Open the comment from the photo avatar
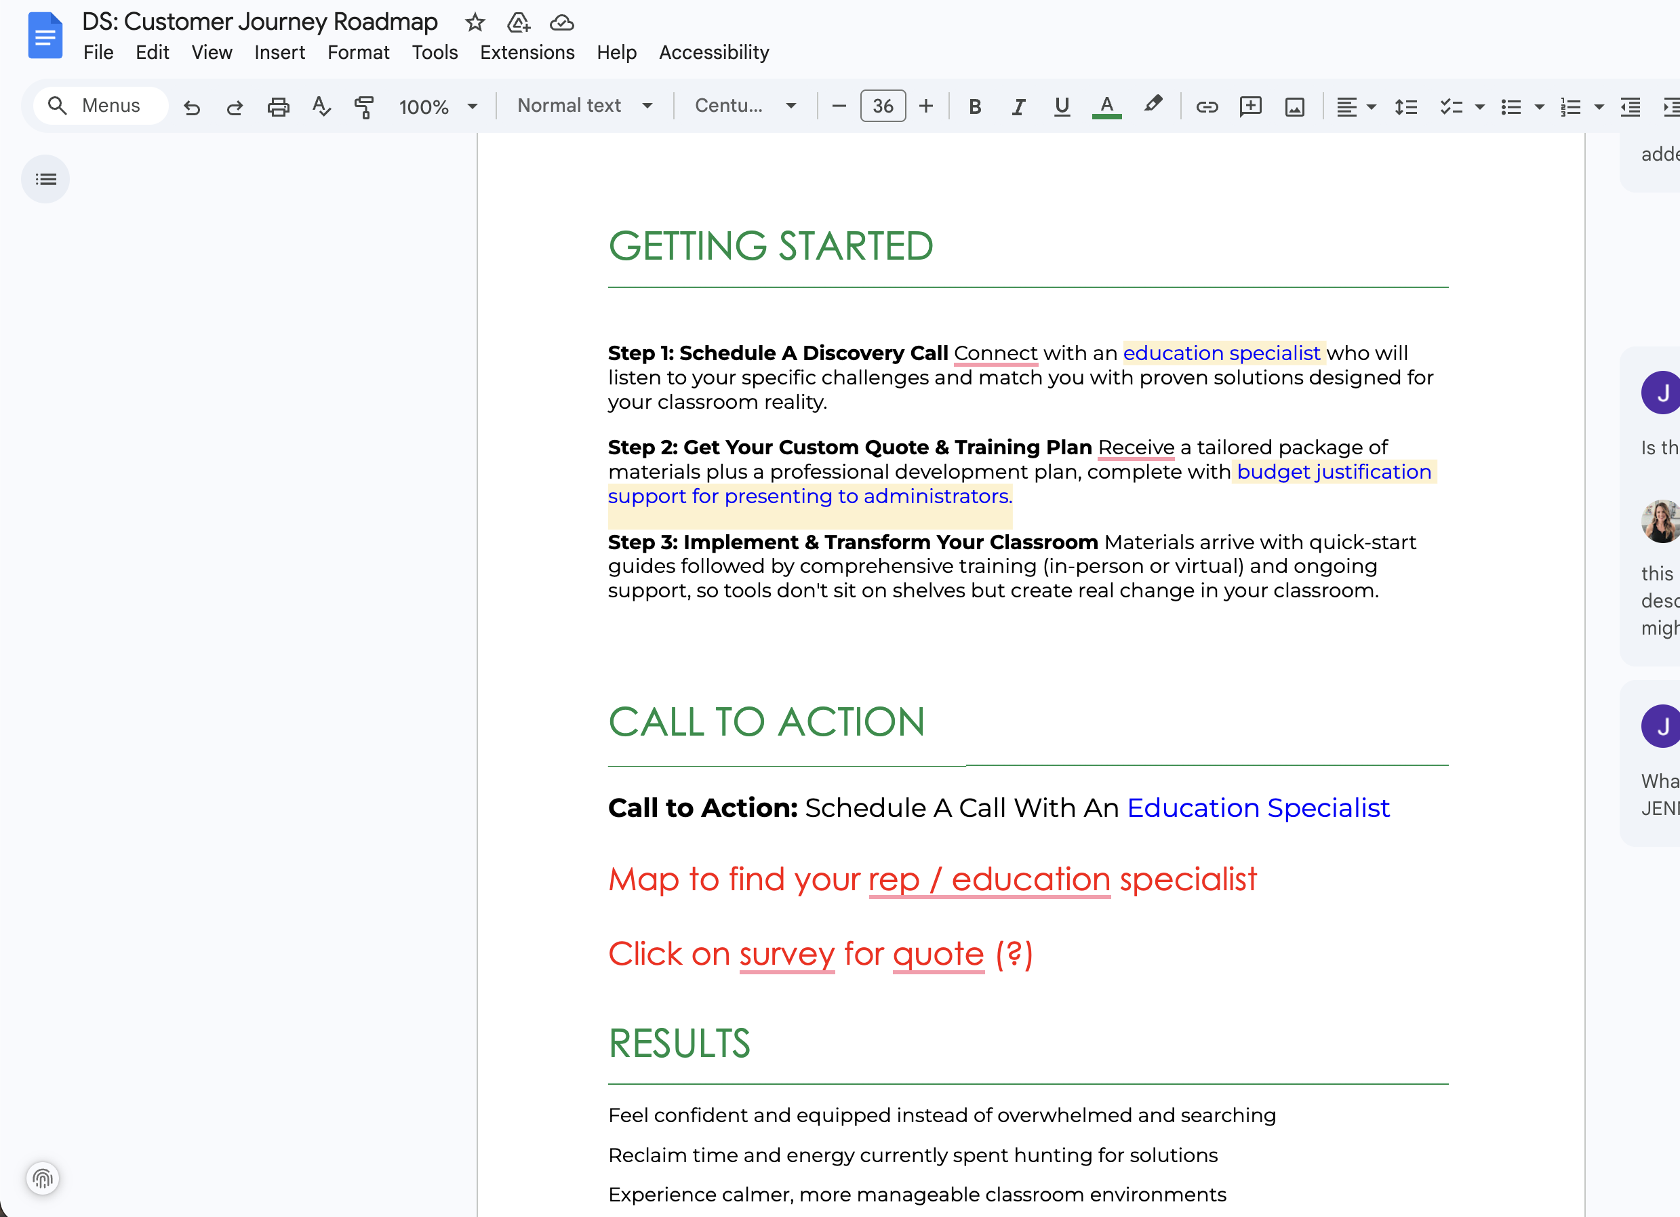Screen dimensions: 1680x1217 1660,521
